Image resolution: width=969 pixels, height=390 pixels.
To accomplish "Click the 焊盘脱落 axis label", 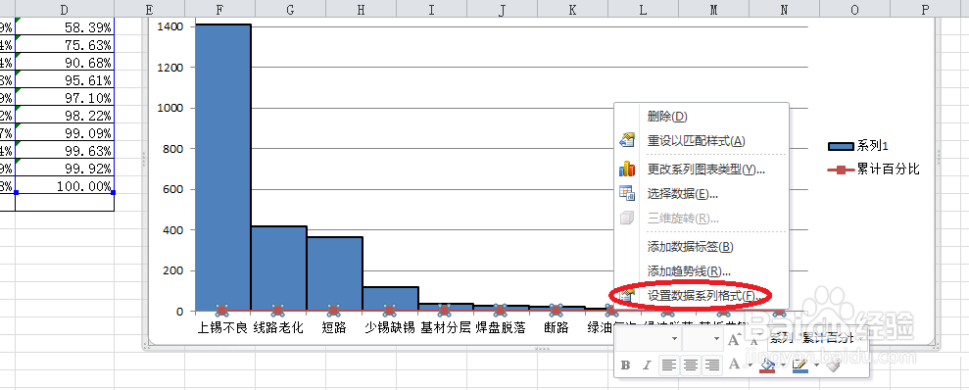I will [502, 328].
